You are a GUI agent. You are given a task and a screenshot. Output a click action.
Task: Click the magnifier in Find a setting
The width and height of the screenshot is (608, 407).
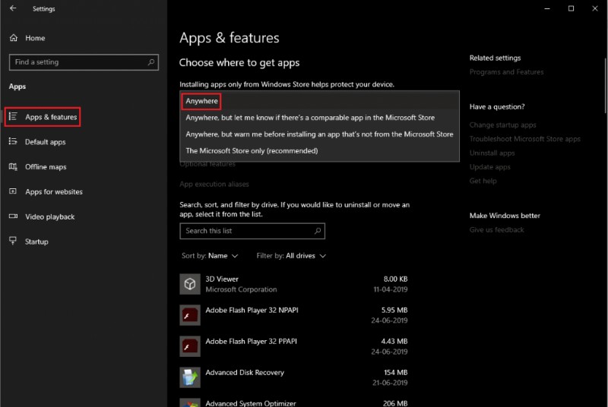(150, 62)
